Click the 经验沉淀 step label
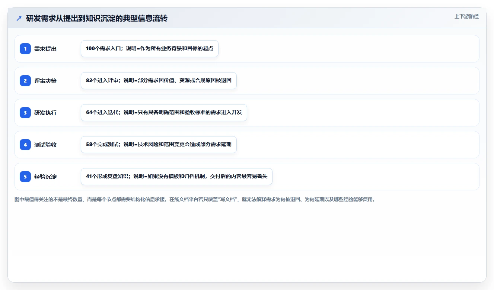The width and height of the screenshot is (494, 290). (x=45, y=177)
